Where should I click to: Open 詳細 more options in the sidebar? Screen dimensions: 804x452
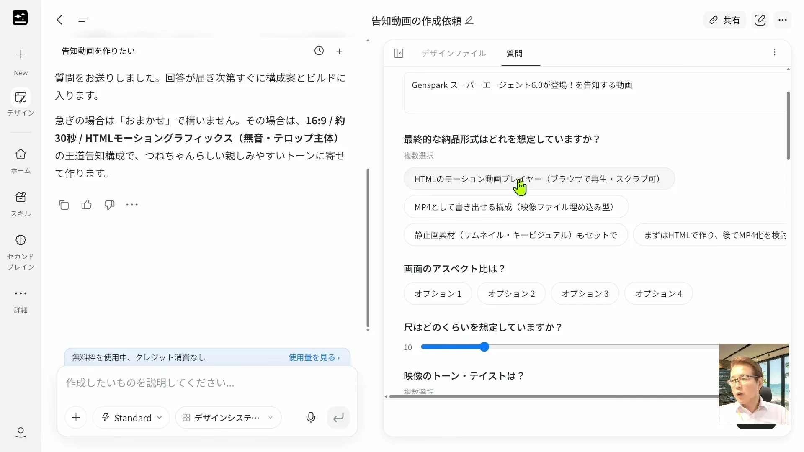pyautogui.click(x=21, y=301)
